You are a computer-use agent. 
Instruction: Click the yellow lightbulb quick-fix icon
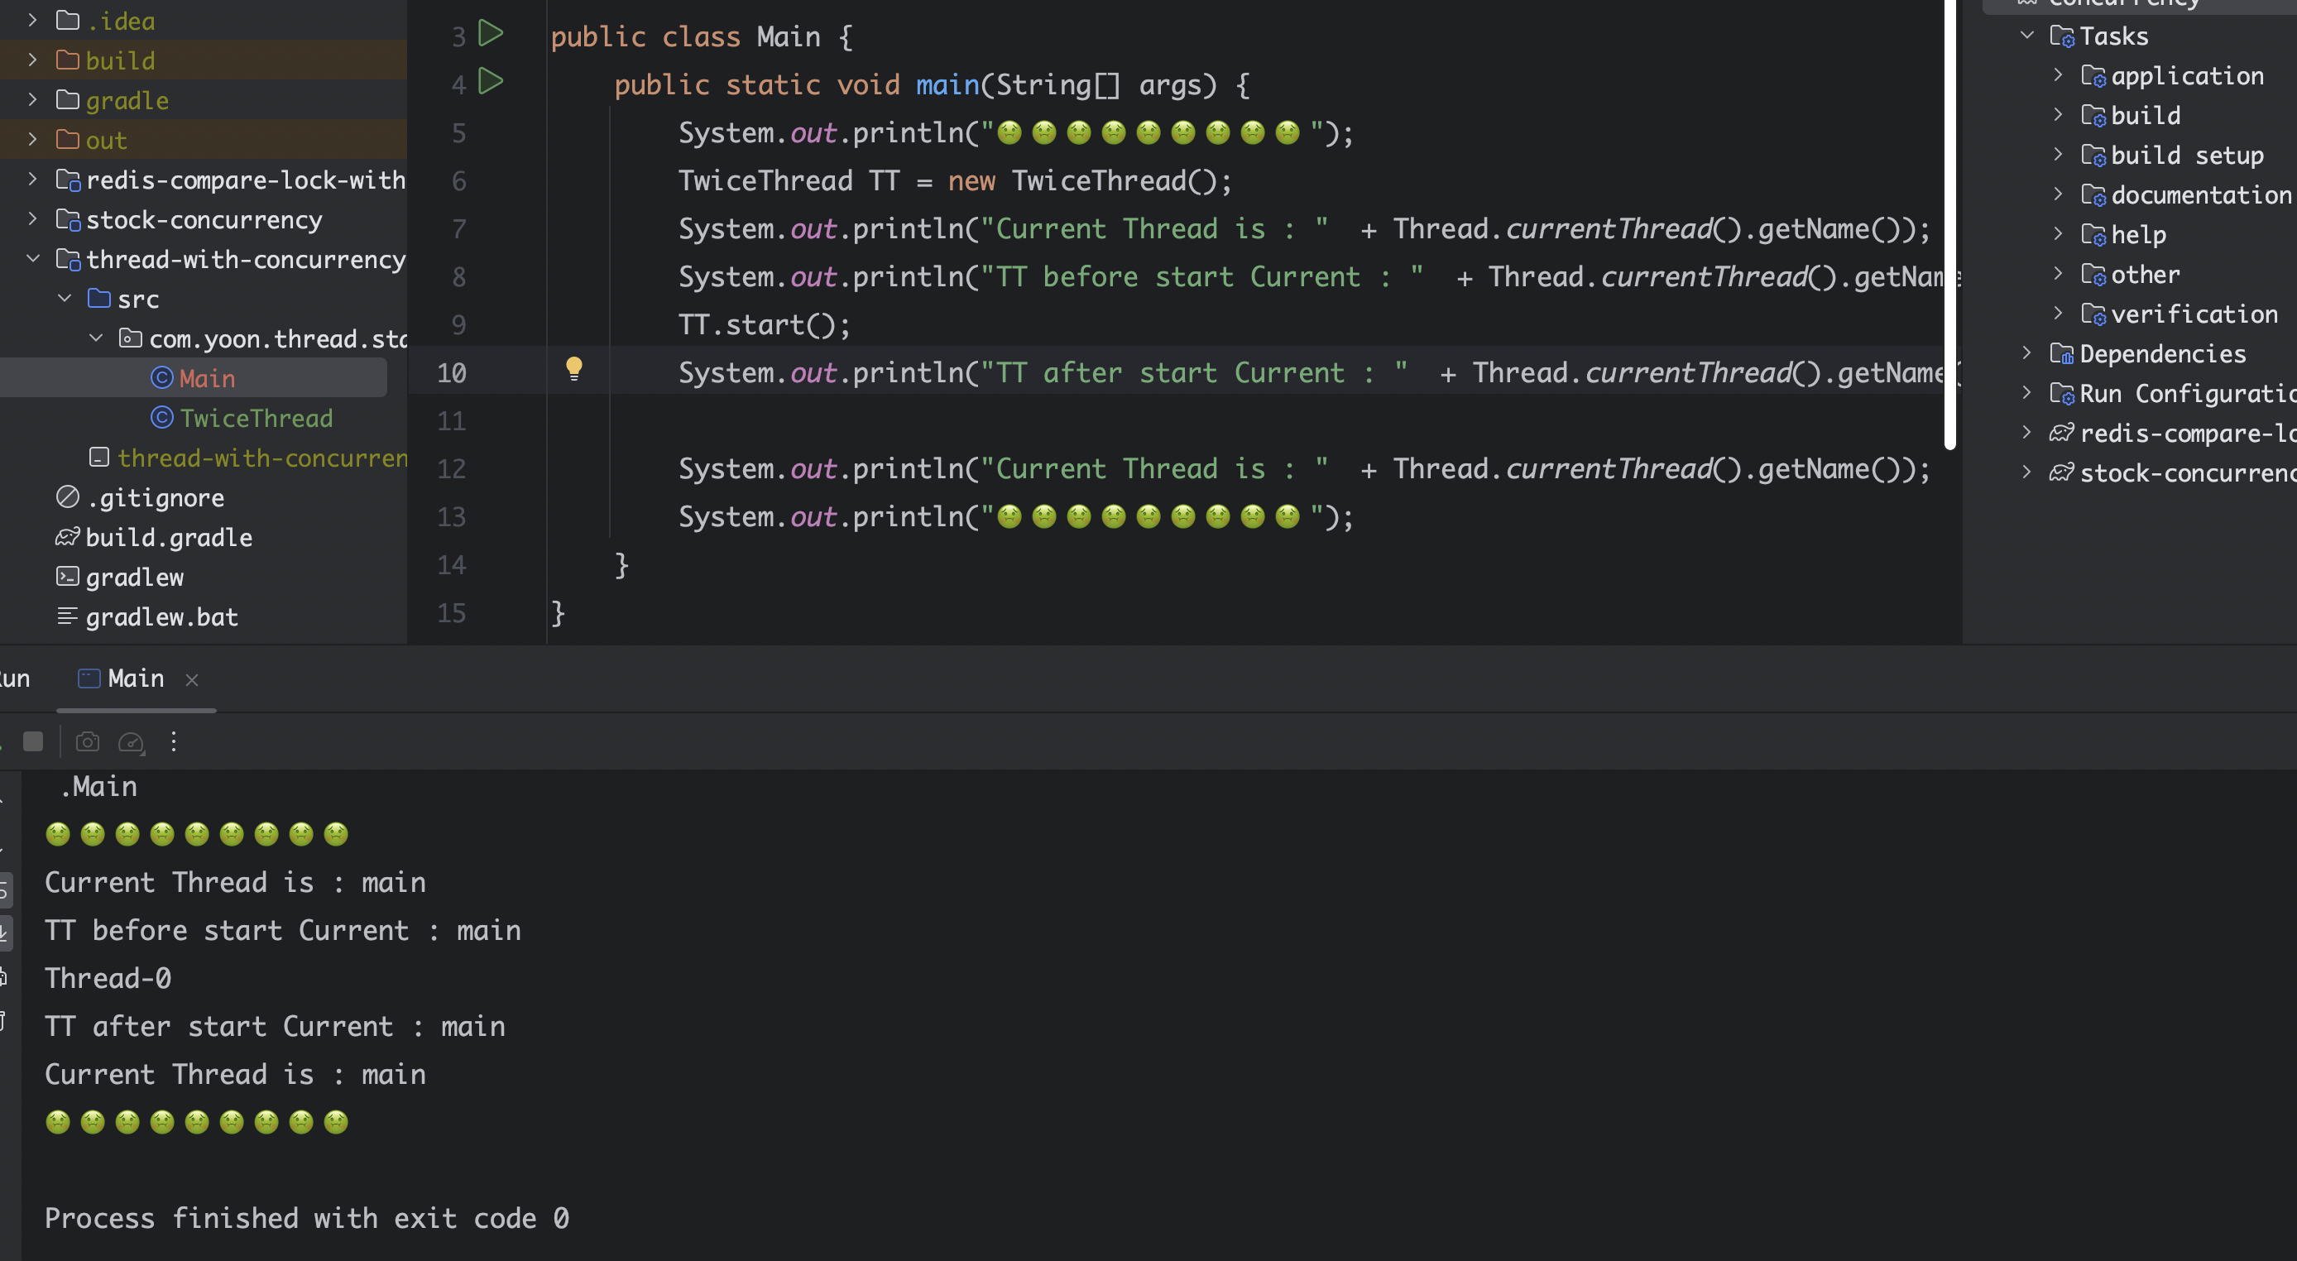[574, 368]
